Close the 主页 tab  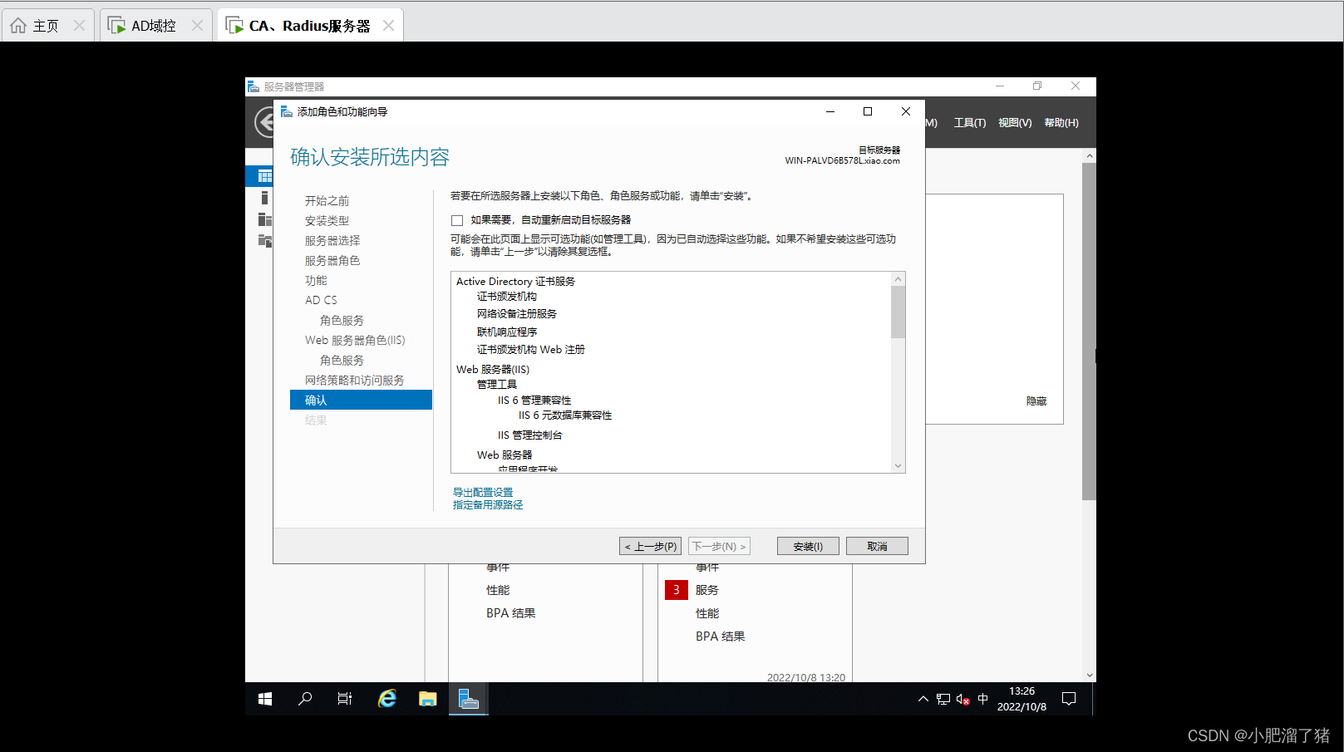(79, 26)
